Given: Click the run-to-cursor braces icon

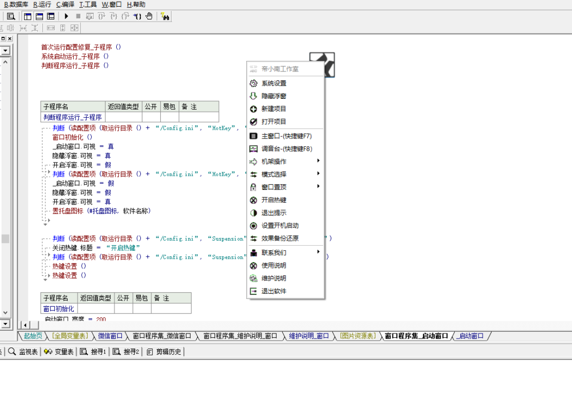Looking at the screenshot, I should coord(137,16).
